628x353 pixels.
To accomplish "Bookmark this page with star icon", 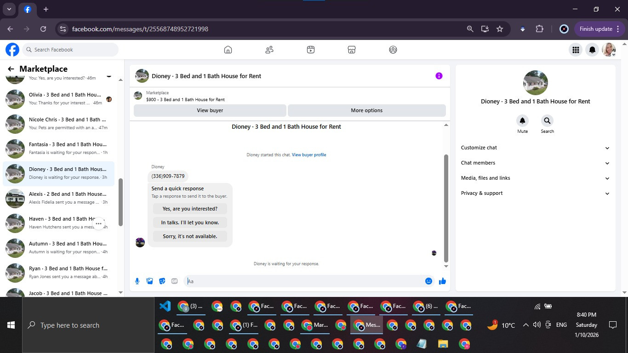I will coord(500,29).
